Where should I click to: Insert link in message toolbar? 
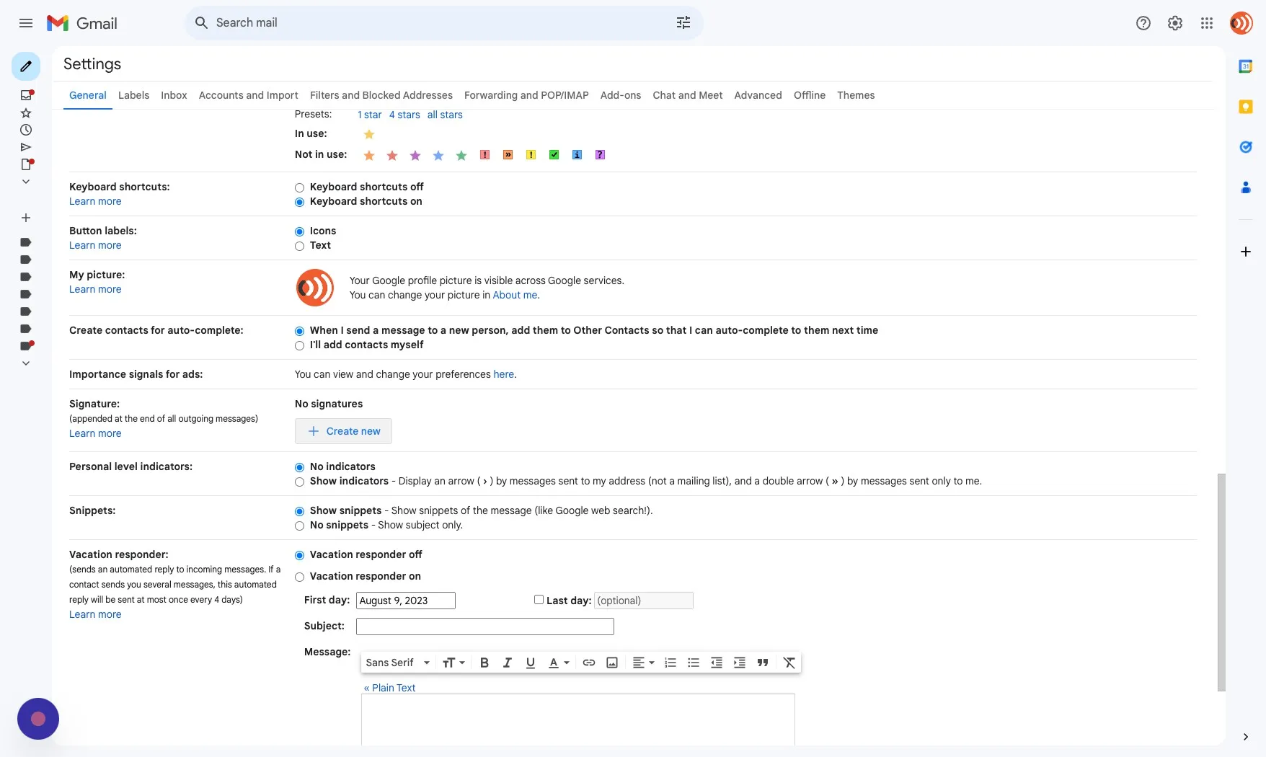589,663
